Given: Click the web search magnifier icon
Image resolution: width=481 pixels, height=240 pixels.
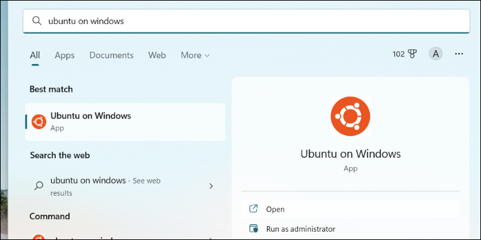Looking at the screenshot, I should (39, 186).
